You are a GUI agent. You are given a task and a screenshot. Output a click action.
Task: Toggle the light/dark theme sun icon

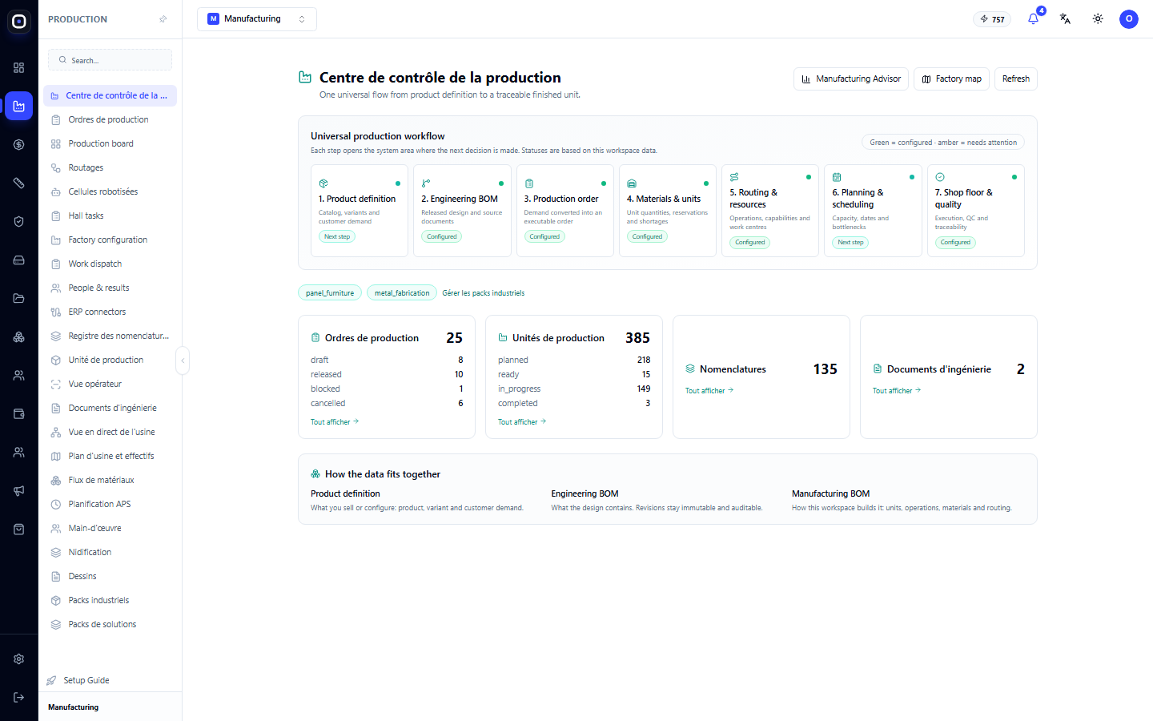click(1098, 18)
